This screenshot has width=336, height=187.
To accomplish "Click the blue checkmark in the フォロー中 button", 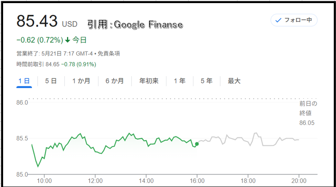I will [278, 20].
